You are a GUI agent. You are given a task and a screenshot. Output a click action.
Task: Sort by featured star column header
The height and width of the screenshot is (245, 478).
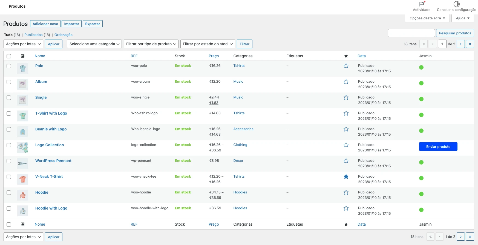click(x=346, y=56)
